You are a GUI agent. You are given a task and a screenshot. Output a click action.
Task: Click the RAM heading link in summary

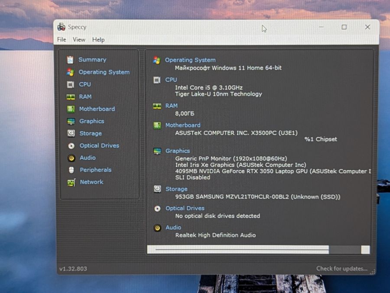click(172, 106)
